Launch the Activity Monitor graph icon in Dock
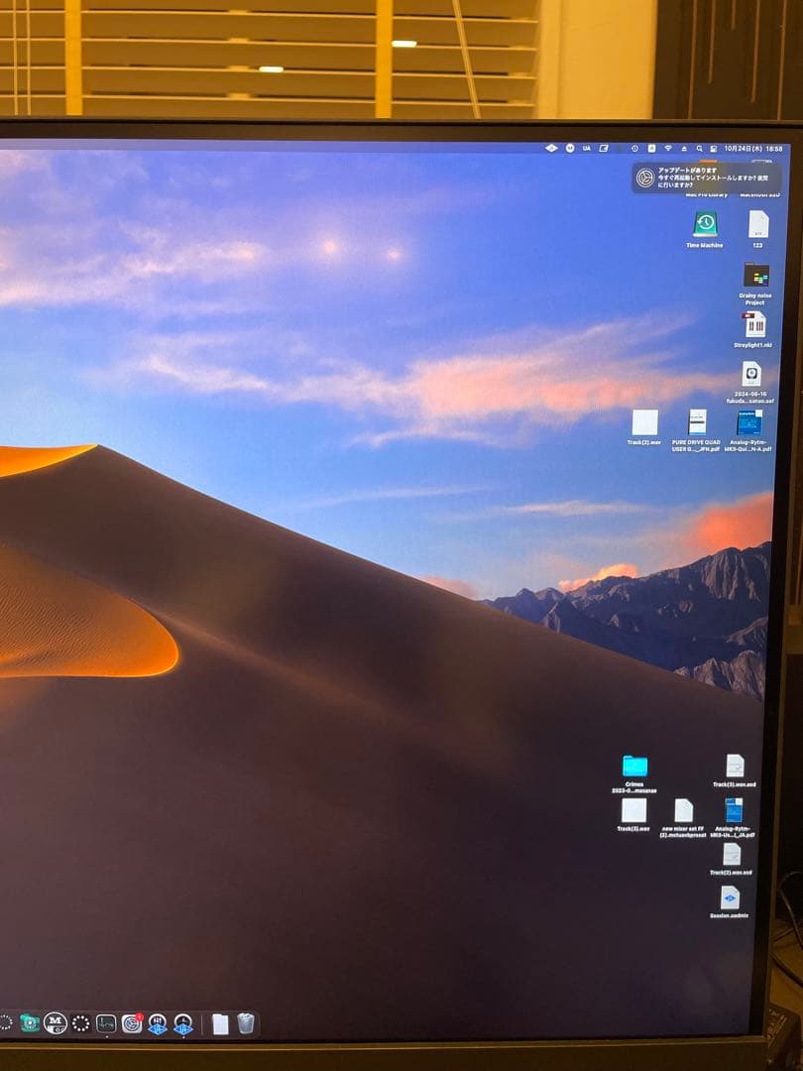Image resolution: width=803 pixels, height=1071 pixels. coord(106,1023)
